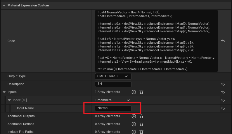Reset the Inputs array to default
232x134 pixels.
coord(223,92)
